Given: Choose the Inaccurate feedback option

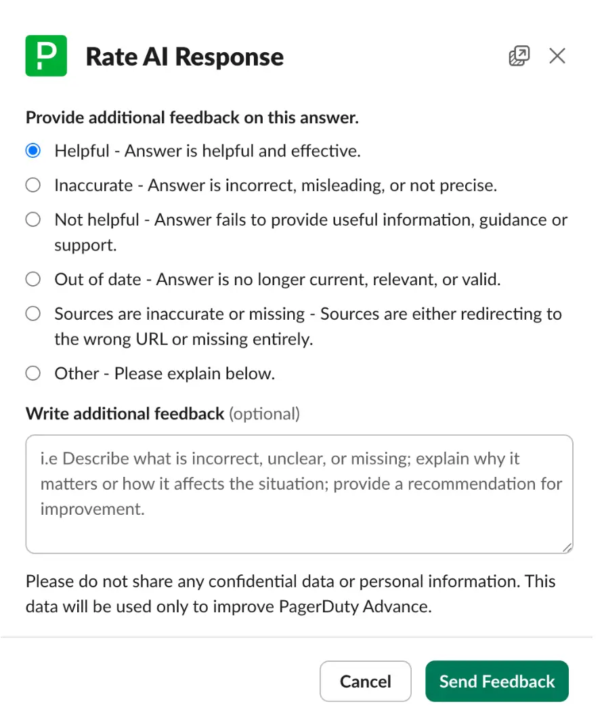Looking at the screenshot, I should 33,186.
